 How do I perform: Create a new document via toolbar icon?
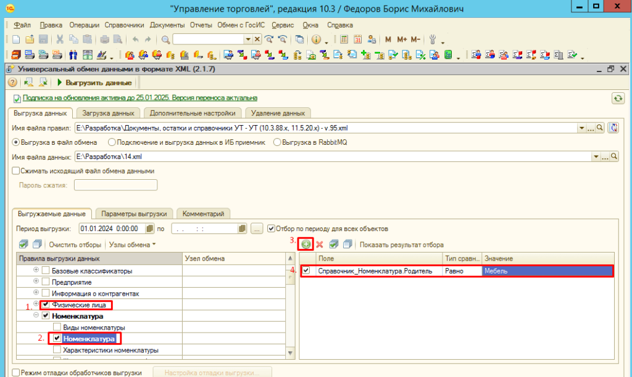coord(16,39)
